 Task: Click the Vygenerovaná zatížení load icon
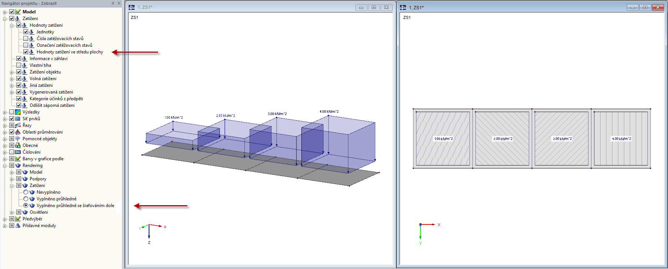[24, 92]
